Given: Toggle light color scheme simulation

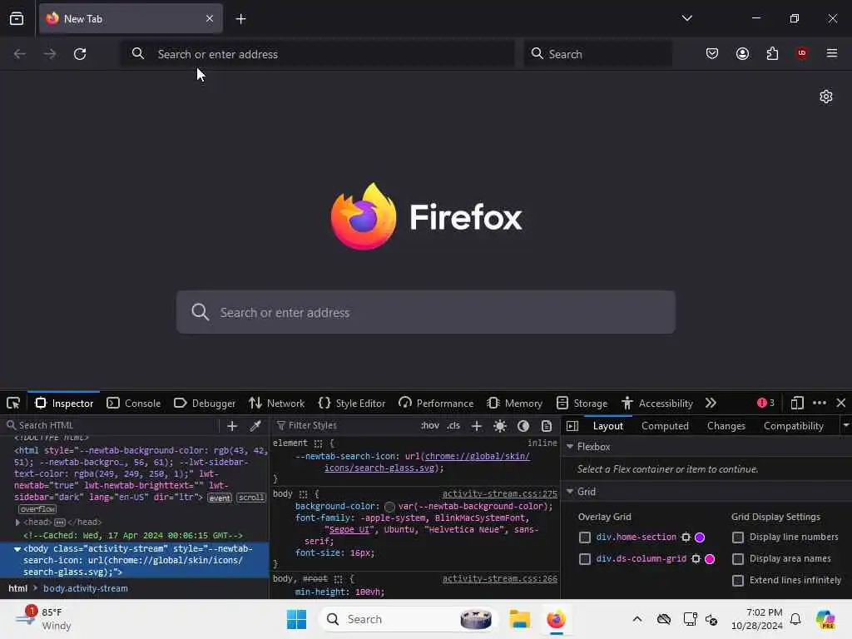Looking at the screenshot, I should 500,426.
